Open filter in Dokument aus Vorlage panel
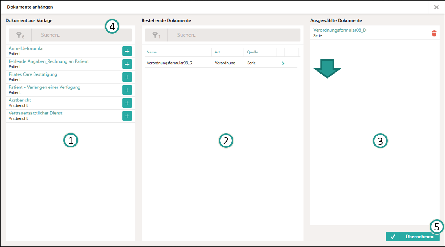This screenshot has width=445, height=247. [20, 35]
